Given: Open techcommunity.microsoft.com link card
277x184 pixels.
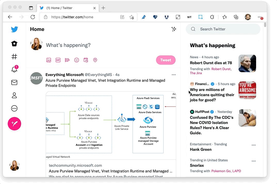Looking at the screenshot, I should 111,169.
